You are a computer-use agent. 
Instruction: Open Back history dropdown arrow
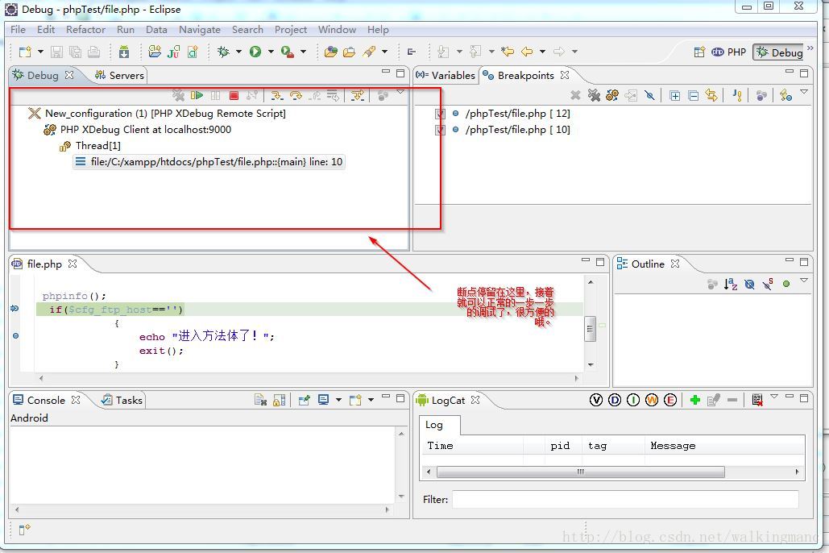click(x=542, y=52)
